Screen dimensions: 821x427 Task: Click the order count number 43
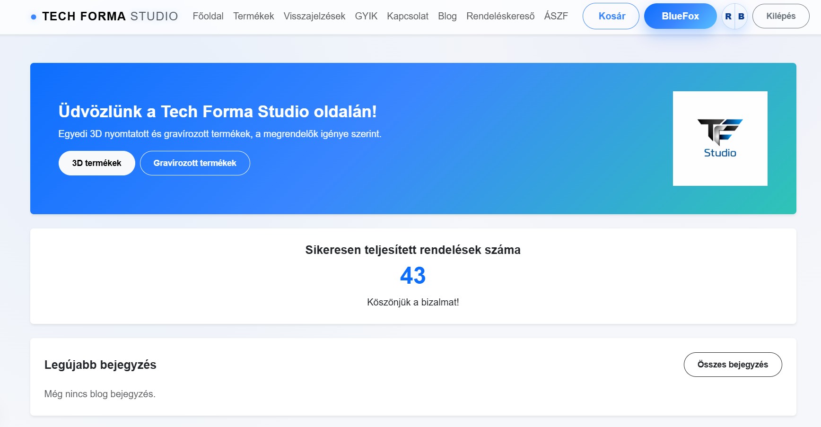pos(413,275)
